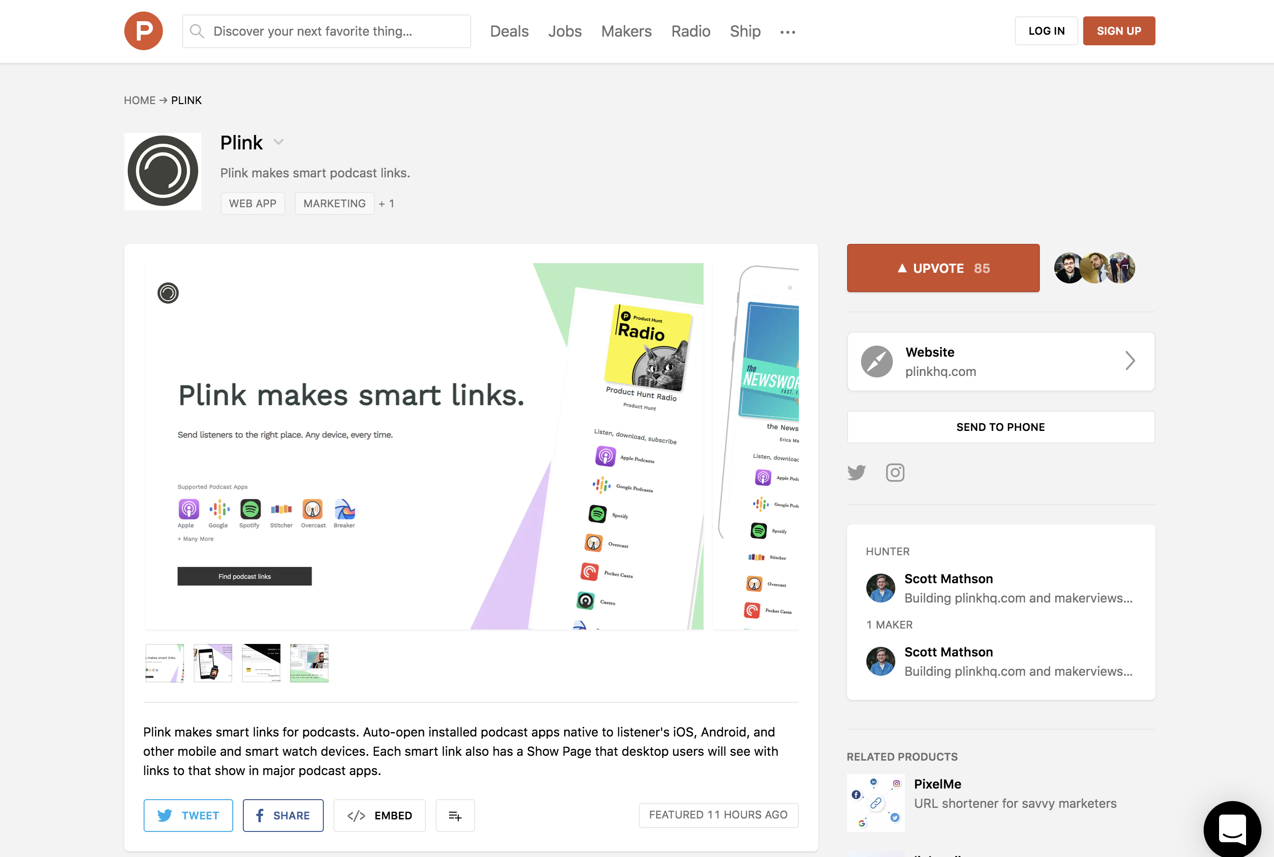This screenshot has width=1274, height=857.
Task: Click the PixelMe product thumbnail
Action: pyautogui.click(x=876, y=803)
